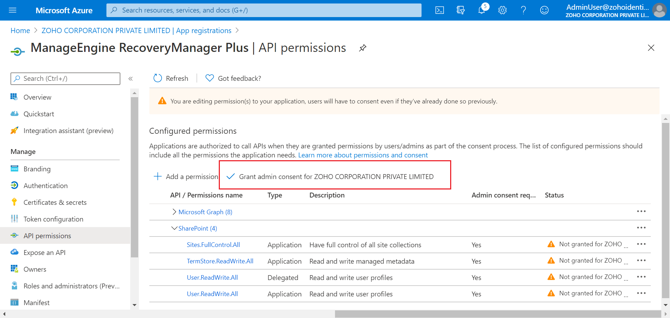Expand the Microsoft Graph permissions group
Image resolution: width=670 pixels, height=318 pixels.
click(x=174, y=212)
